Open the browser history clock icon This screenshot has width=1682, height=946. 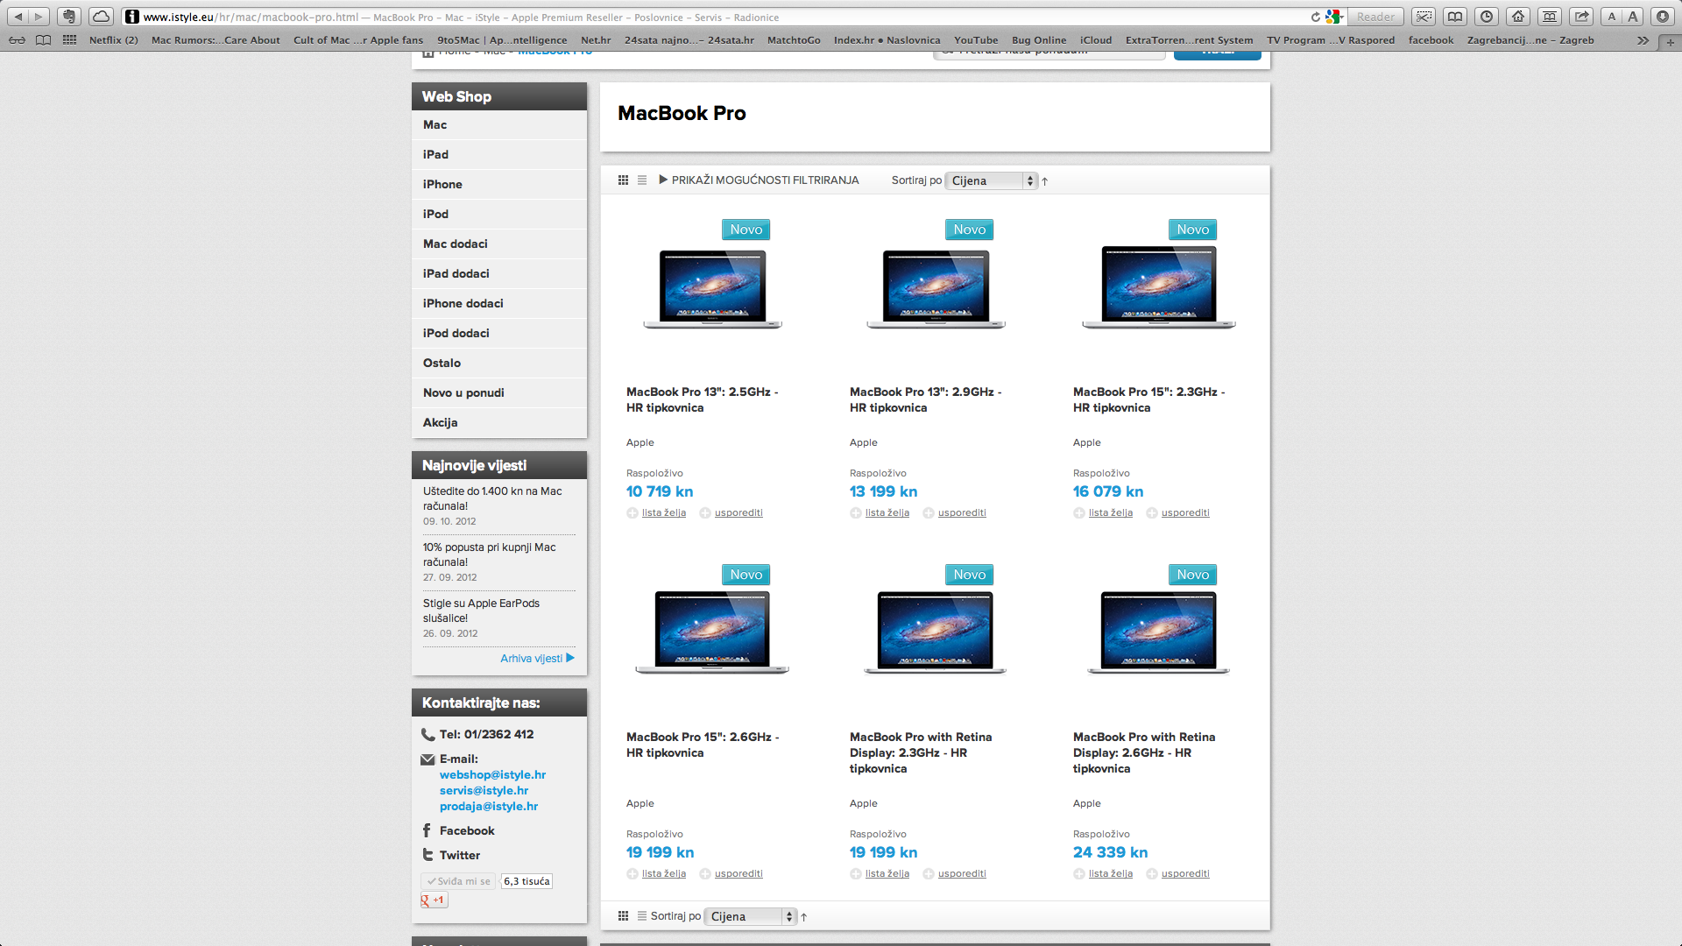coord(1487,17)
